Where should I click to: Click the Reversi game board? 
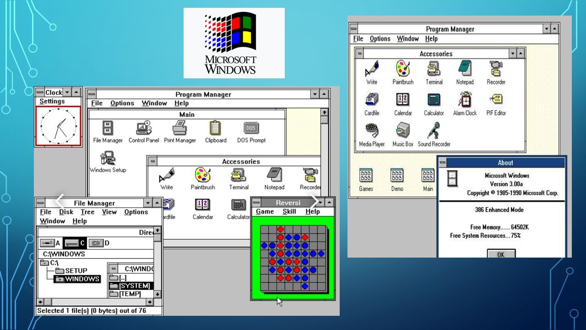(293, 259)
